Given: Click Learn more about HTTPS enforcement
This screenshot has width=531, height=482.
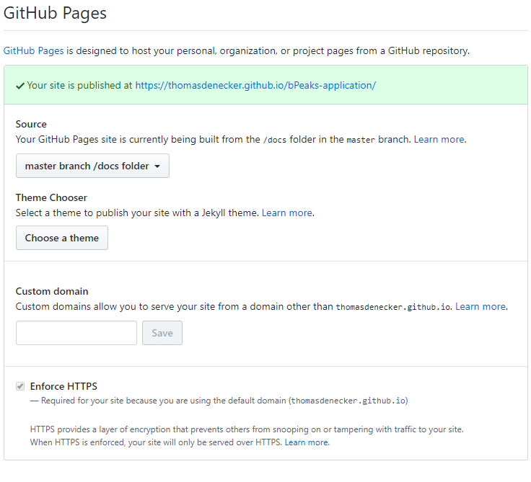Looking at the screenshot, I should pos(306,442).
